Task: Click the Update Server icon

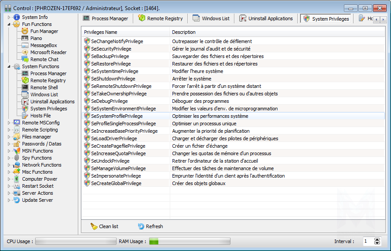Action: coord(17,200)
